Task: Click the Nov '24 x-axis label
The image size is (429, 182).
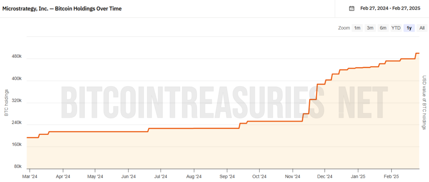Action: pos(292,177)
